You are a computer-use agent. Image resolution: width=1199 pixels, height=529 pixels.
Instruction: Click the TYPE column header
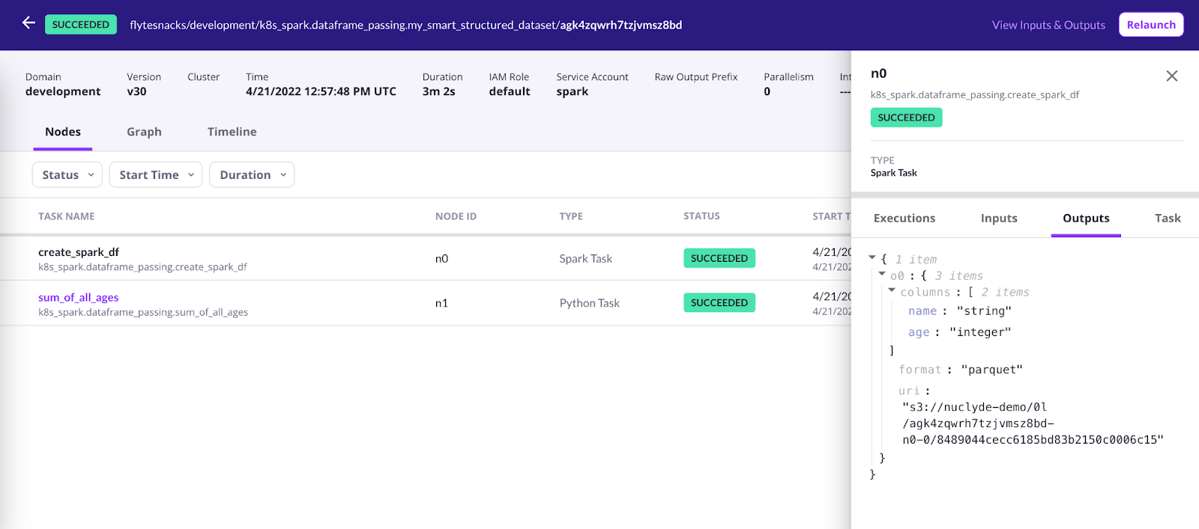pos(571,216)
